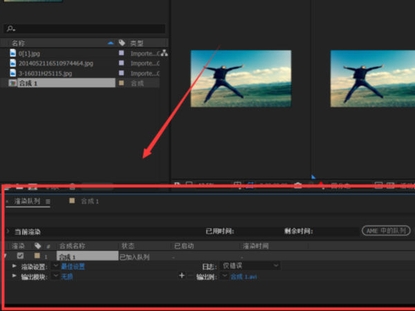415x311 pixels.
Task: Expand the 当前渲染 section
Action: point(8,231)
